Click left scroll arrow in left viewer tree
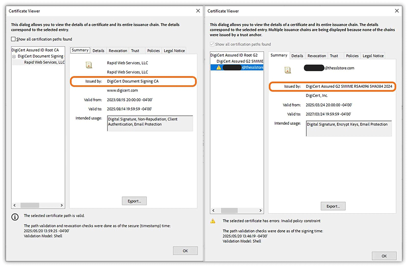This screenshot has height=267, width=408. point(15,205)
